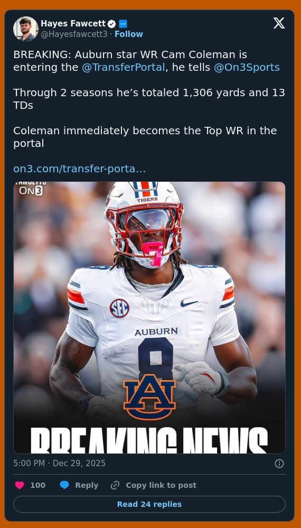Click the 100 likes count
The height and width of the screenshot is (528, 301).
[x=37, y=485]
